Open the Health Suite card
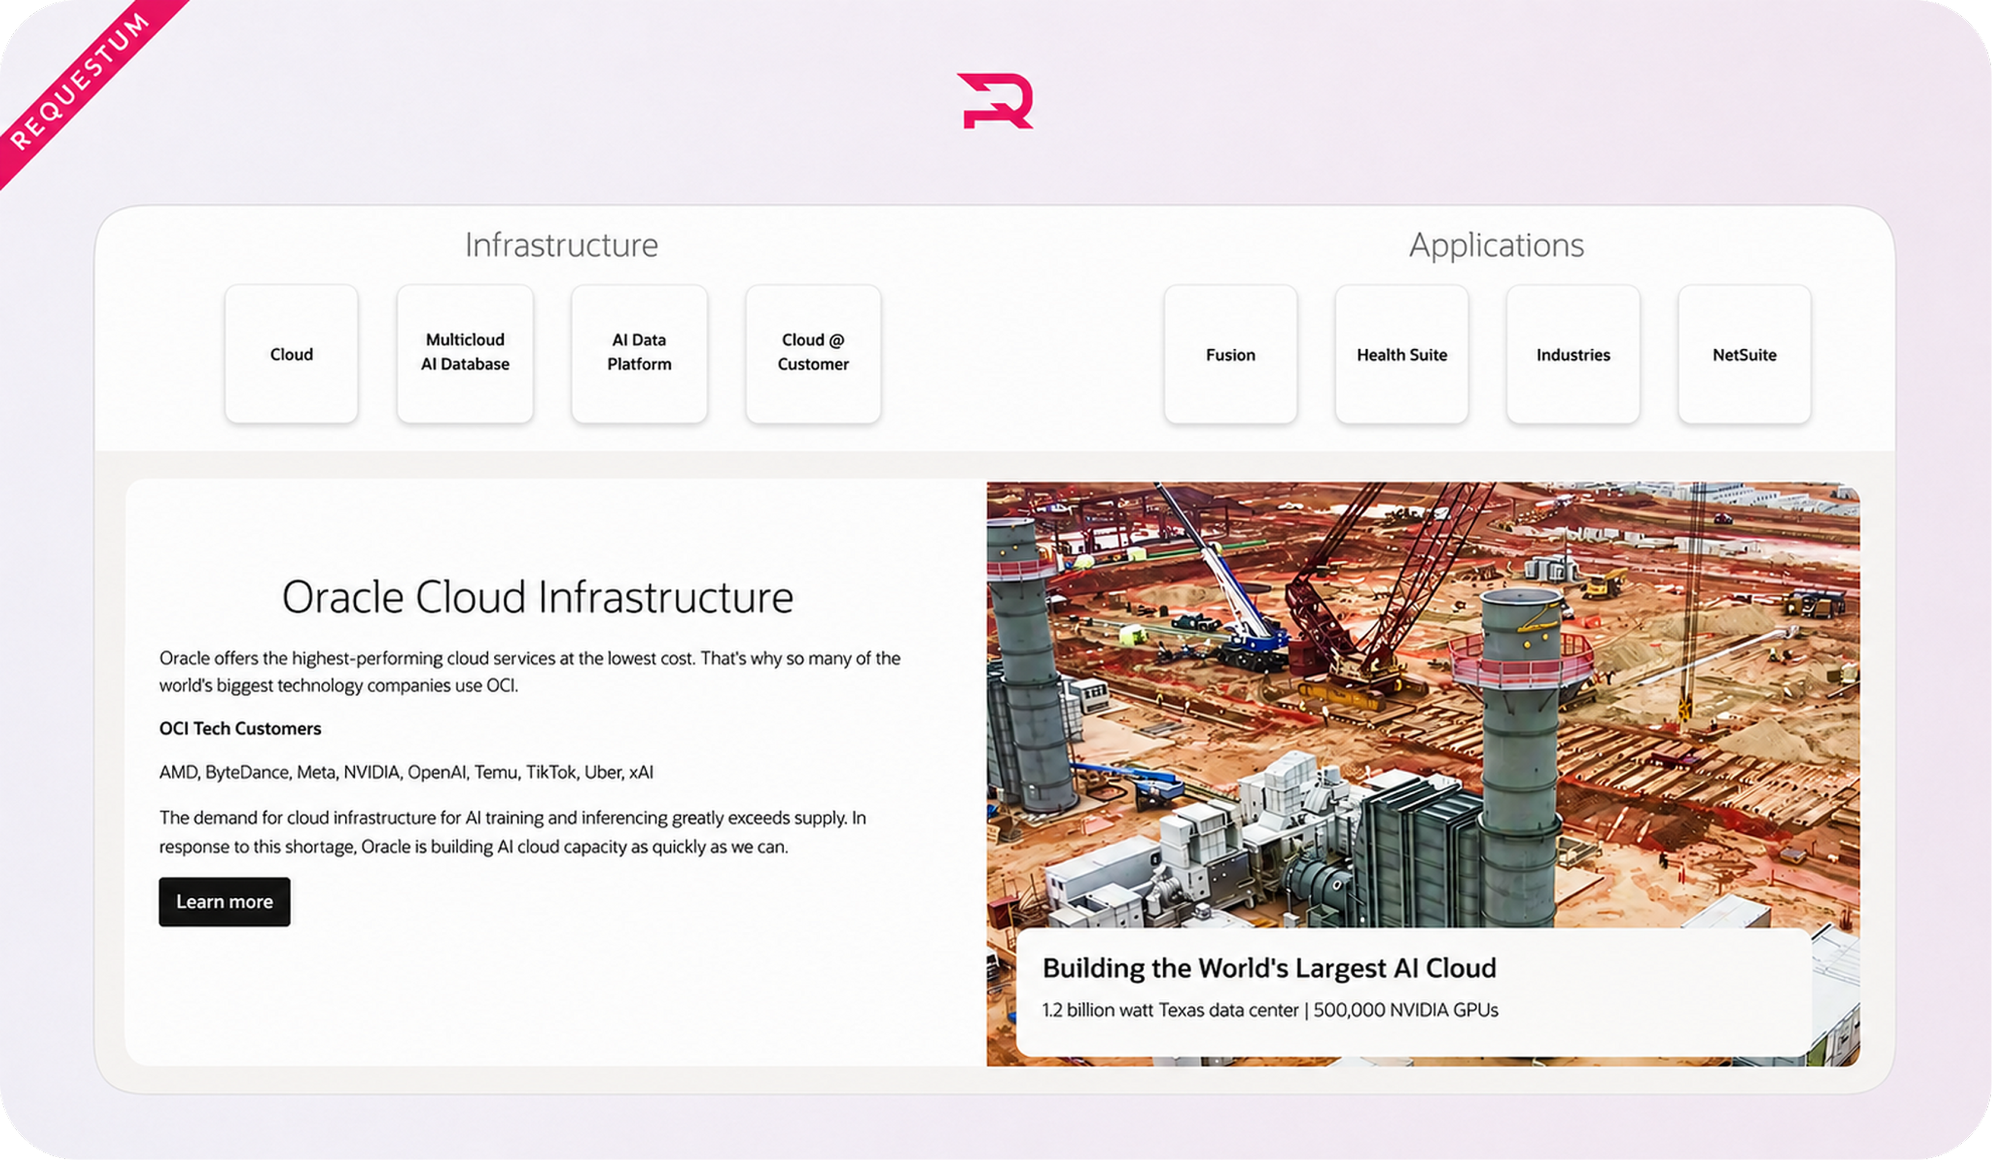 [x=1402, y=354]
